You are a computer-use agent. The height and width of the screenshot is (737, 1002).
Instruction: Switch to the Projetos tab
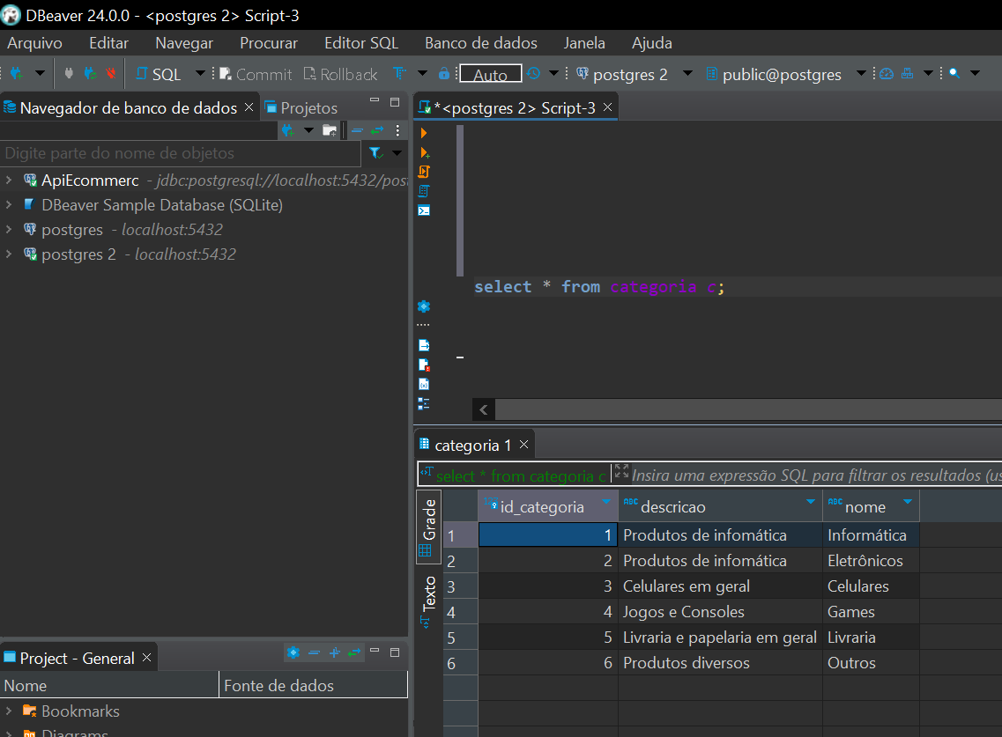click(x=301, y=108)
